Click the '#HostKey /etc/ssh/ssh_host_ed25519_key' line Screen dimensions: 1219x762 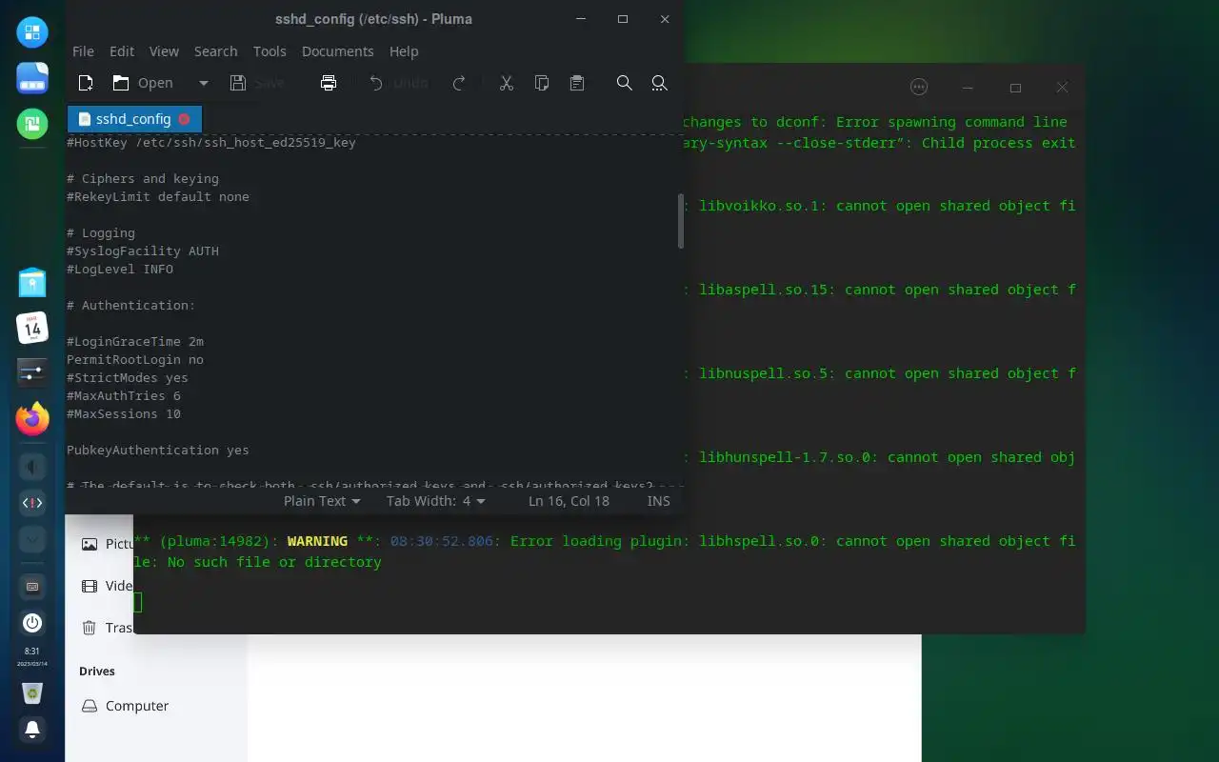211,143
